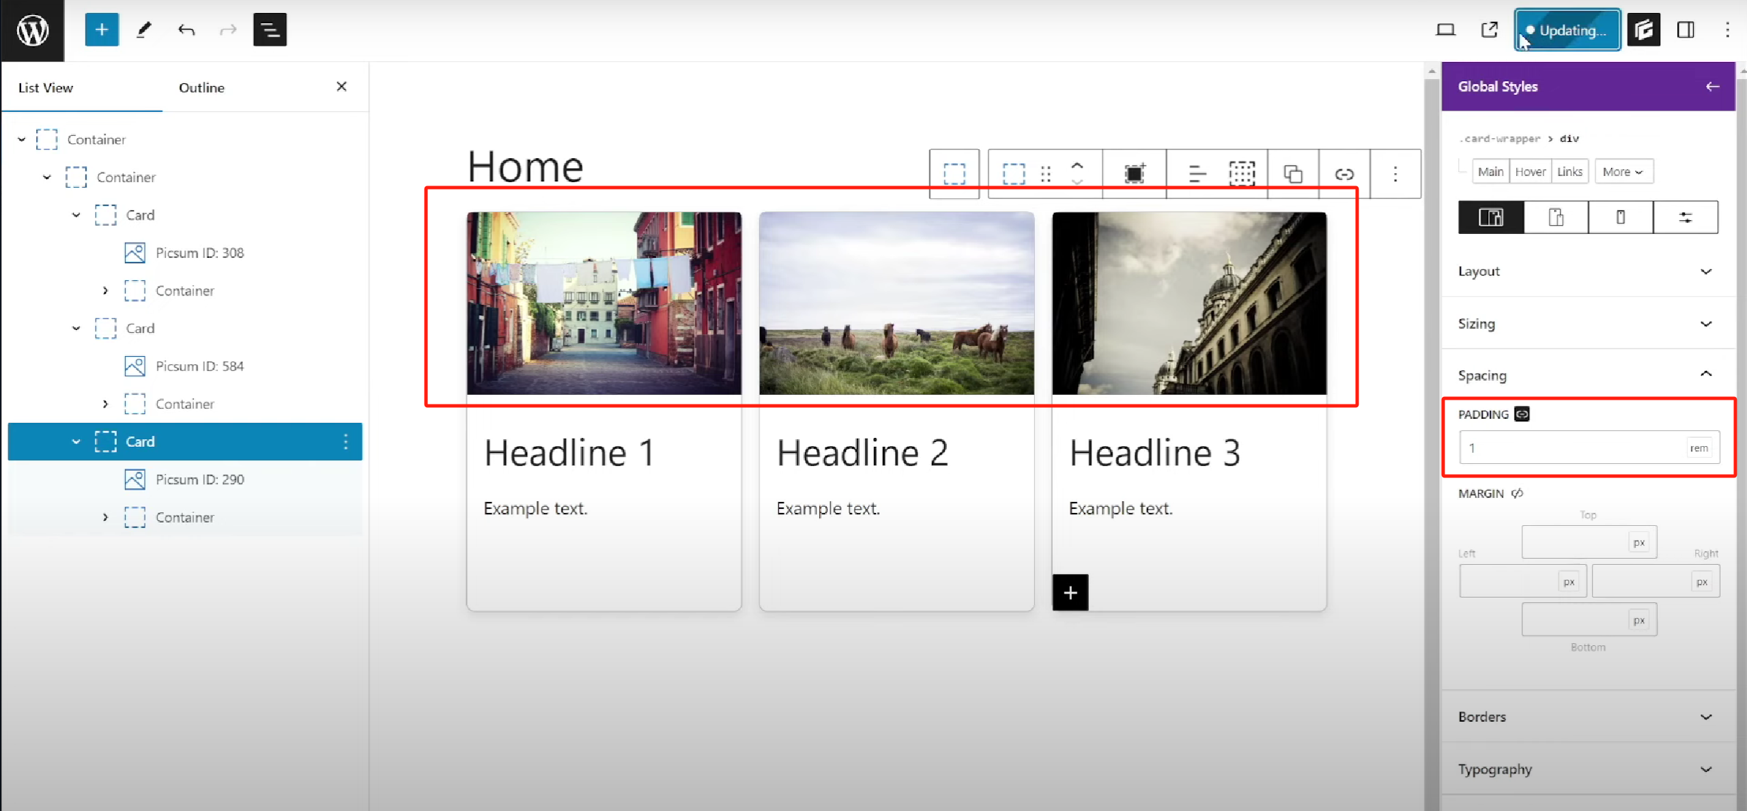Image resolution: width=1747 pixels, height=811 pixels.
Task: Toggle the linked padding sides icon
Action: (1522, 414)
